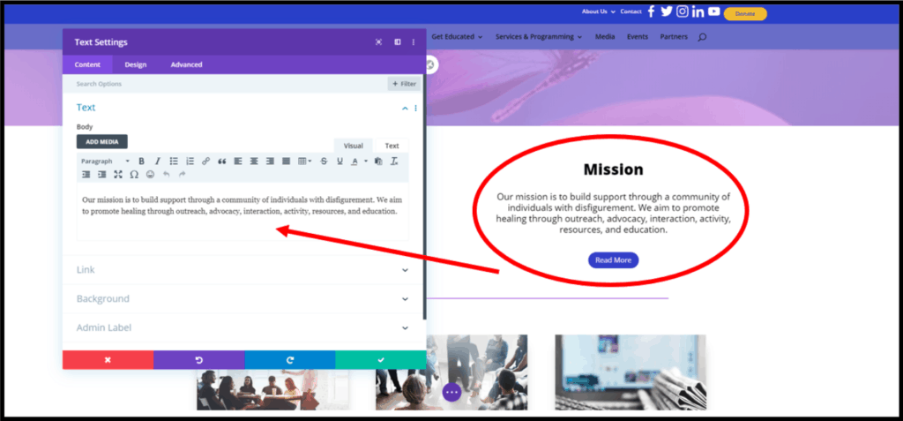Toggle the editor fullscreen mode icon
This screenshot has height=421, width=903.
tap(118, 175)
